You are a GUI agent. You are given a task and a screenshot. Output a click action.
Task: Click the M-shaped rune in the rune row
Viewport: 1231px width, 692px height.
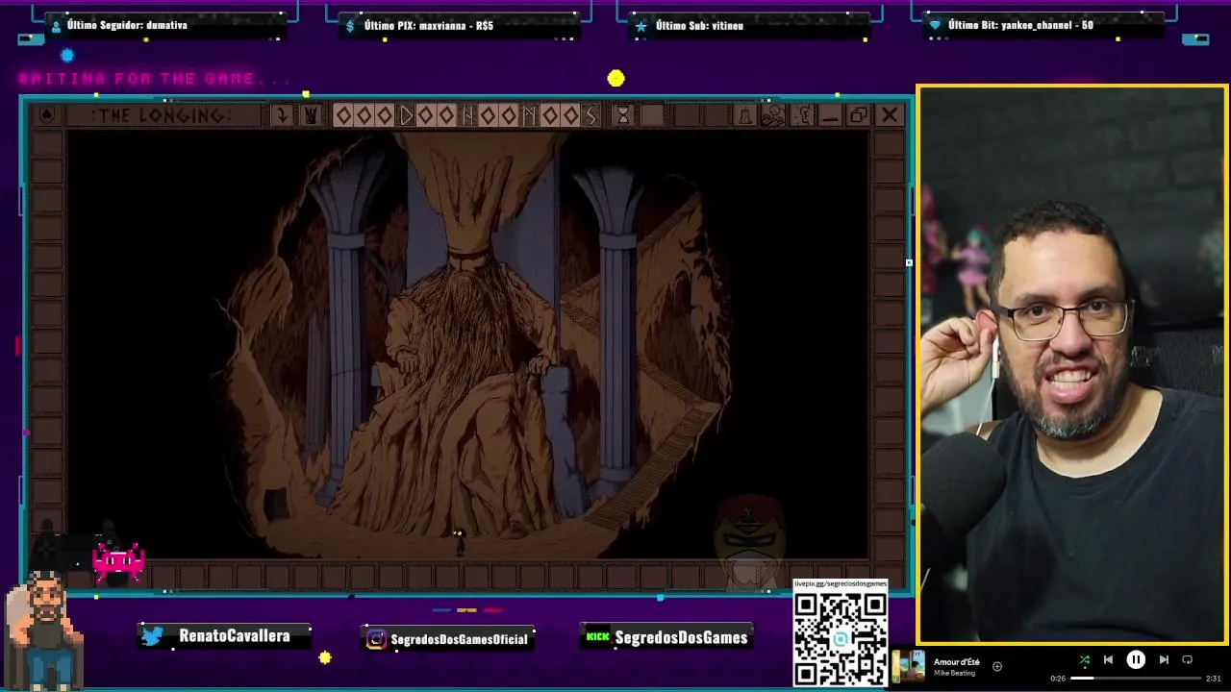pyautogui.click(x=529, y=115)
